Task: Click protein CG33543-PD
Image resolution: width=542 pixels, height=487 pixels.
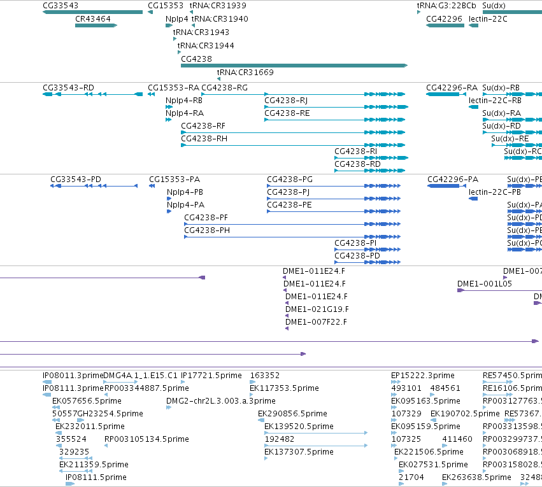Action: click(94, 186)
